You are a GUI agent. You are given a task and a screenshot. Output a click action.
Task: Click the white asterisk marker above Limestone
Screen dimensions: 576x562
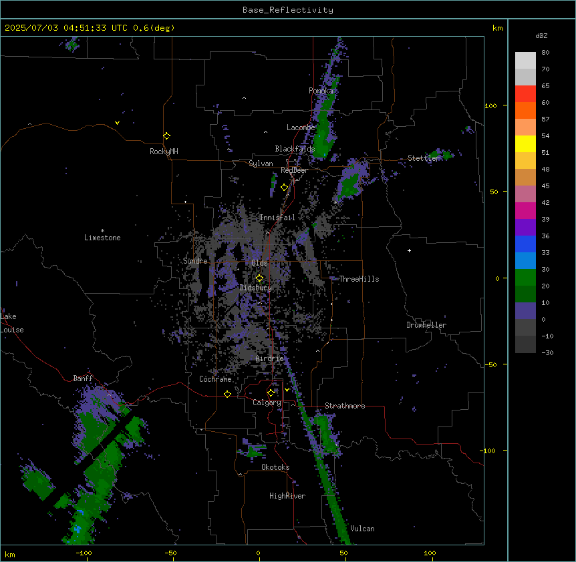pos(102,231)
